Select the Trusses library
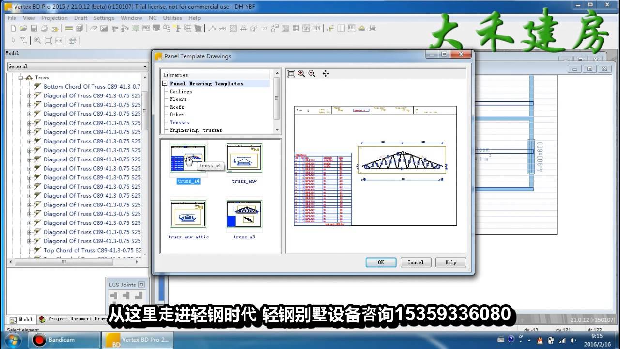The width and height of the screenshot is (620, 349). (x=179, y=122)
